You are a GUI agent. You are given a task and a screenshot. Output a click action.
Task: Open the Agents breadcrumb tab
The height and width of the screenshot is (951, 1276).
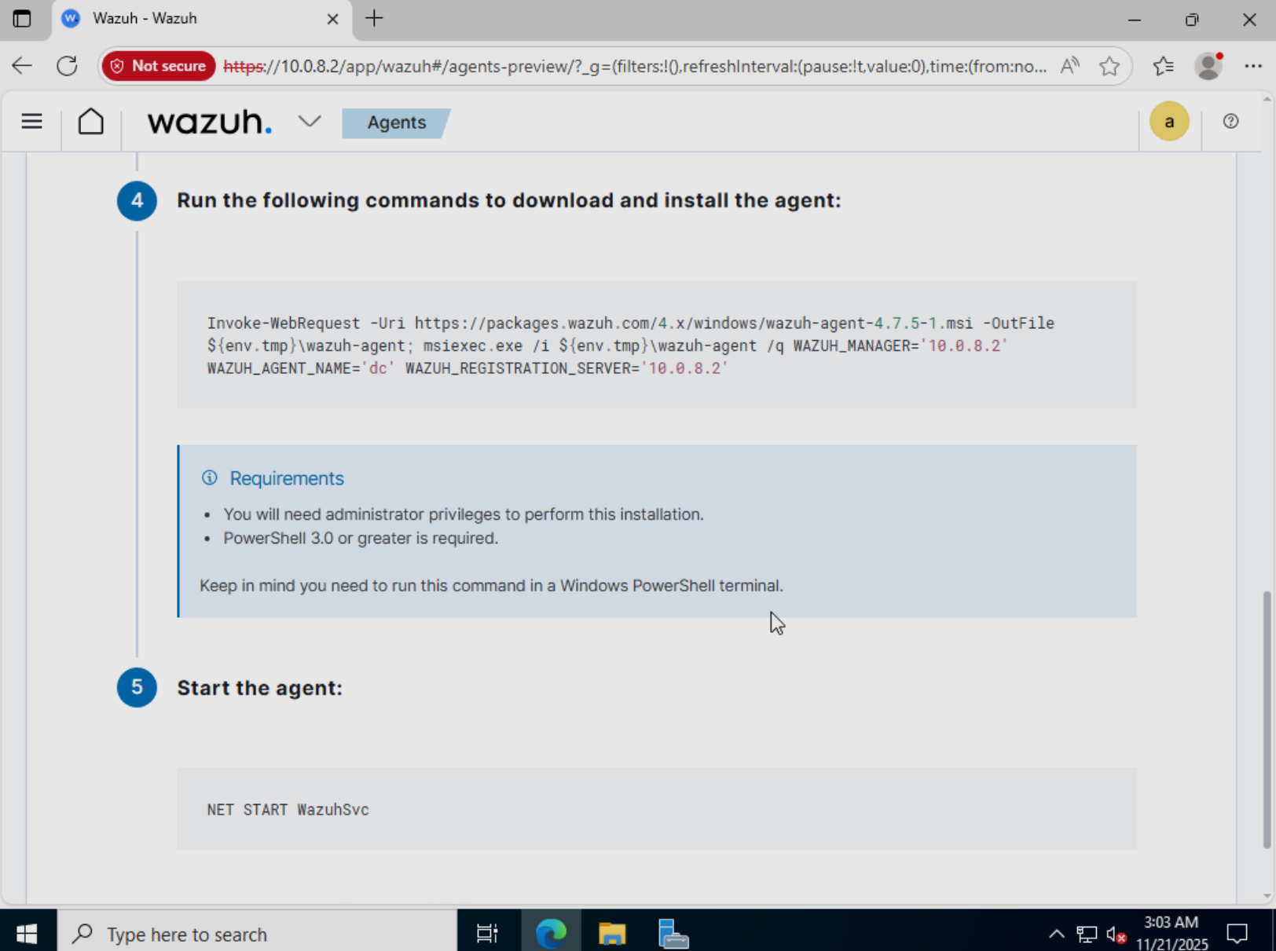pyautogui.click(x=396, y=123)
